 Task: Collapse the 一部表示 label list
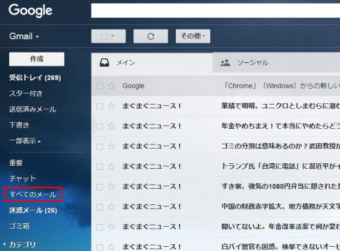pyautogui.click(x=25, y=141)
